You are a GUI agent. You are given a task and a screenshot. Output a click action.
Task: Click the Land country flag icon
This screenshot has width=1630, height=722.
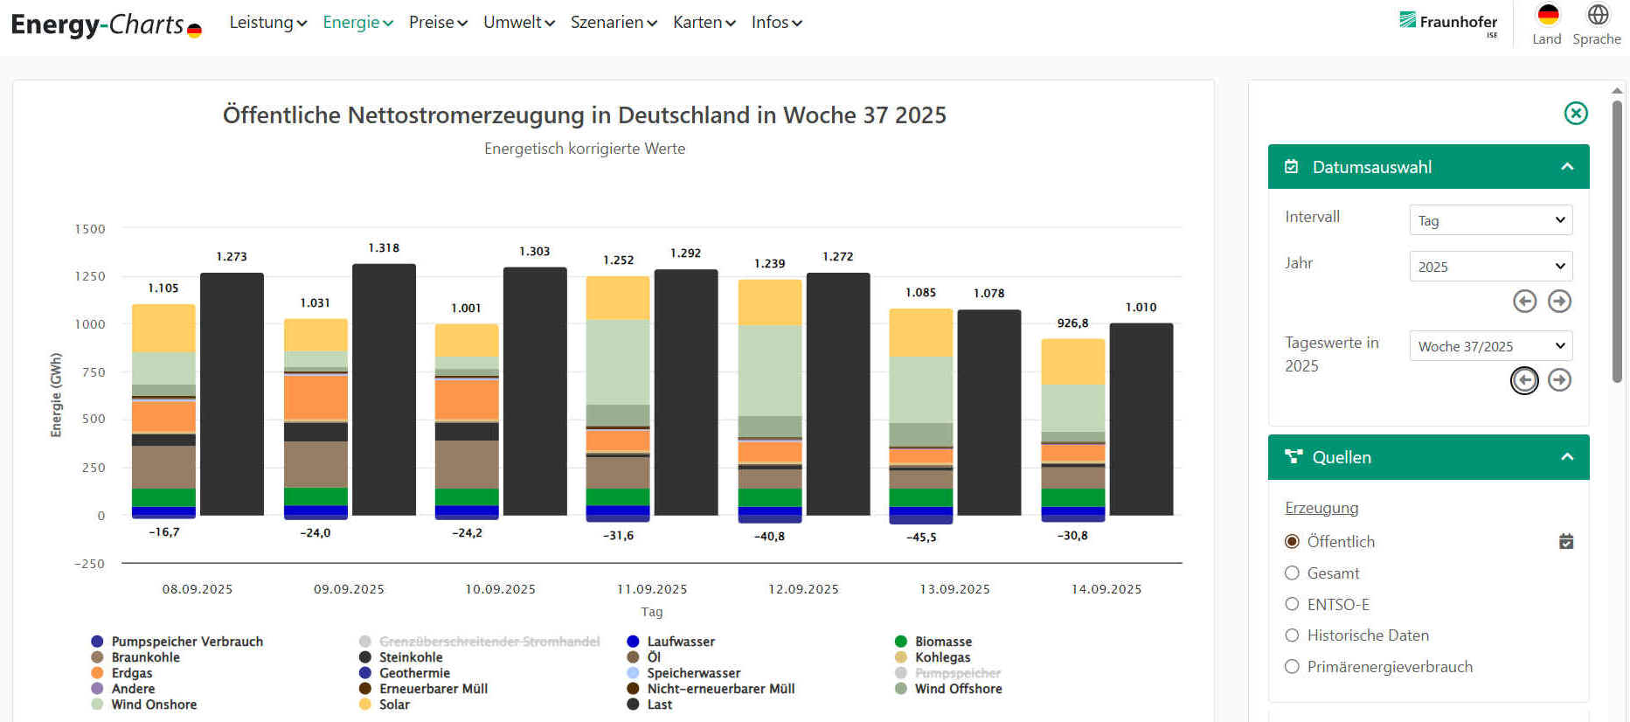tap(1547, 15)
